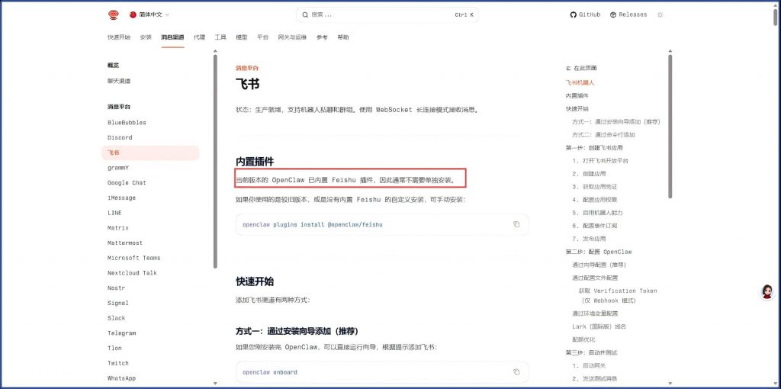Open the floating assistant avatar chat
This screenshot has width=781, height=389.
pyautogui.click(x=767, y=292)
